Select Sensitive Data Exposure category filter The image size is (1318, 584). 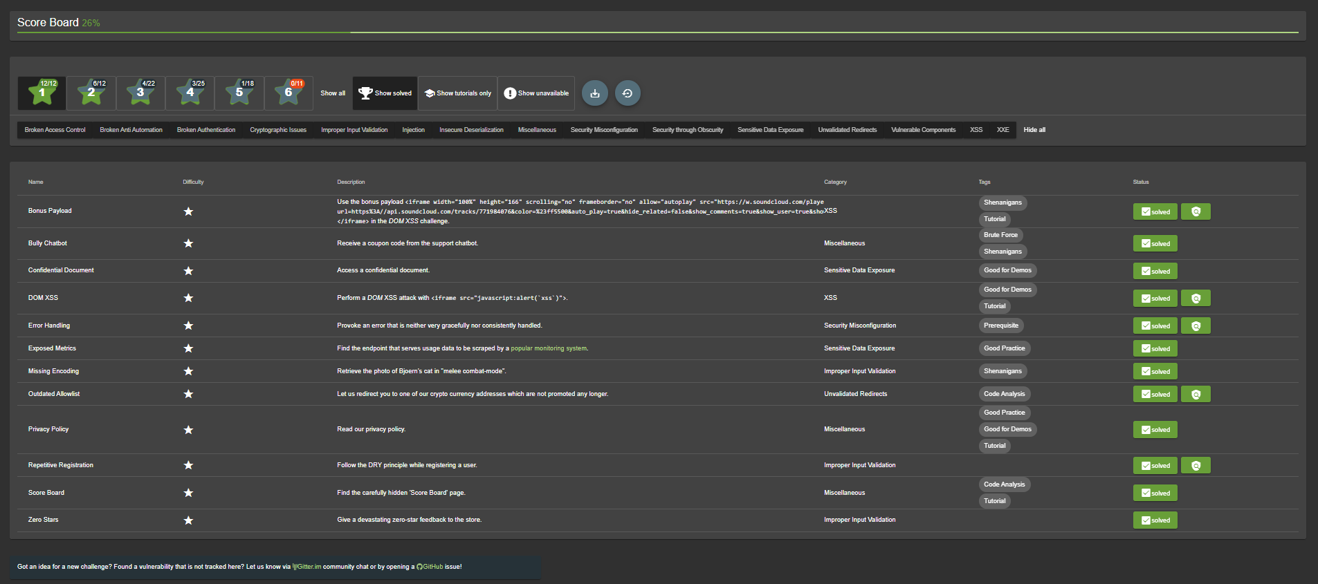771,130
